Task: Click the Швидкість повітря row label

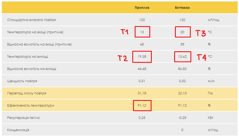Action: tap(22, 81)
